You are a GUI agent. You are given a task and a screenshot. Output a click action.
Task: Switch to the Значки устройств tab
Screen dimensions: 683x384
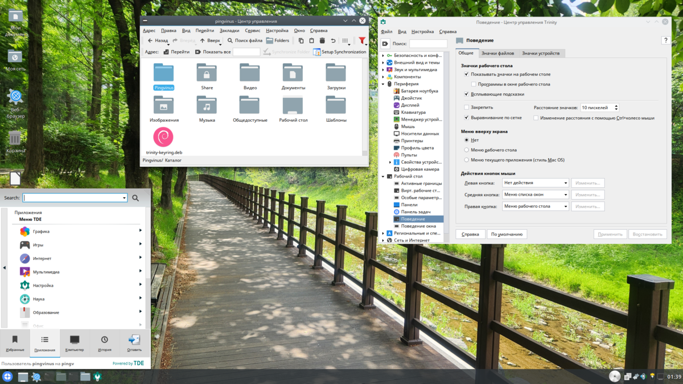pos(541,53)
